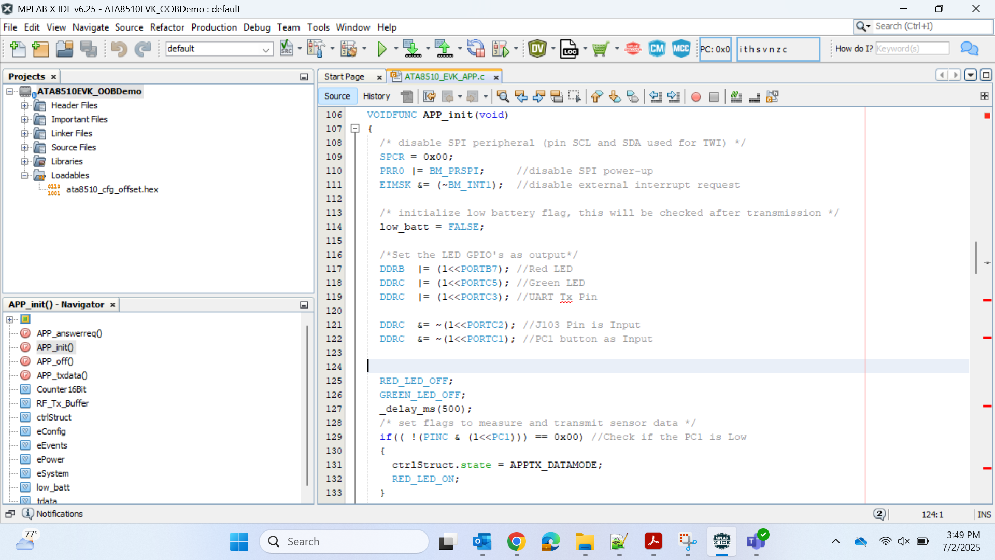Click the Make and Program Device icon
Viewport: 995px width, 560px height.
tap(412, 49)
